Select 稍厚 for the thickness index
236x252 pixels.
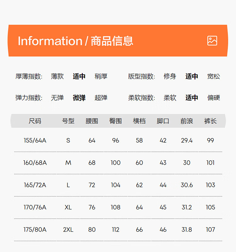coord(101,76)
